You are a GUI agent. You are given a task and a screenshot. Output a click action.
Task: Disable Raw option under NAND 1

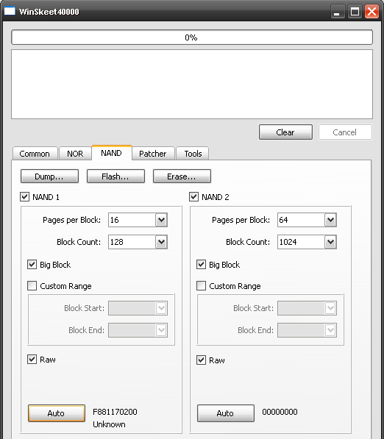pyautogui.click(x=32, y=359)
